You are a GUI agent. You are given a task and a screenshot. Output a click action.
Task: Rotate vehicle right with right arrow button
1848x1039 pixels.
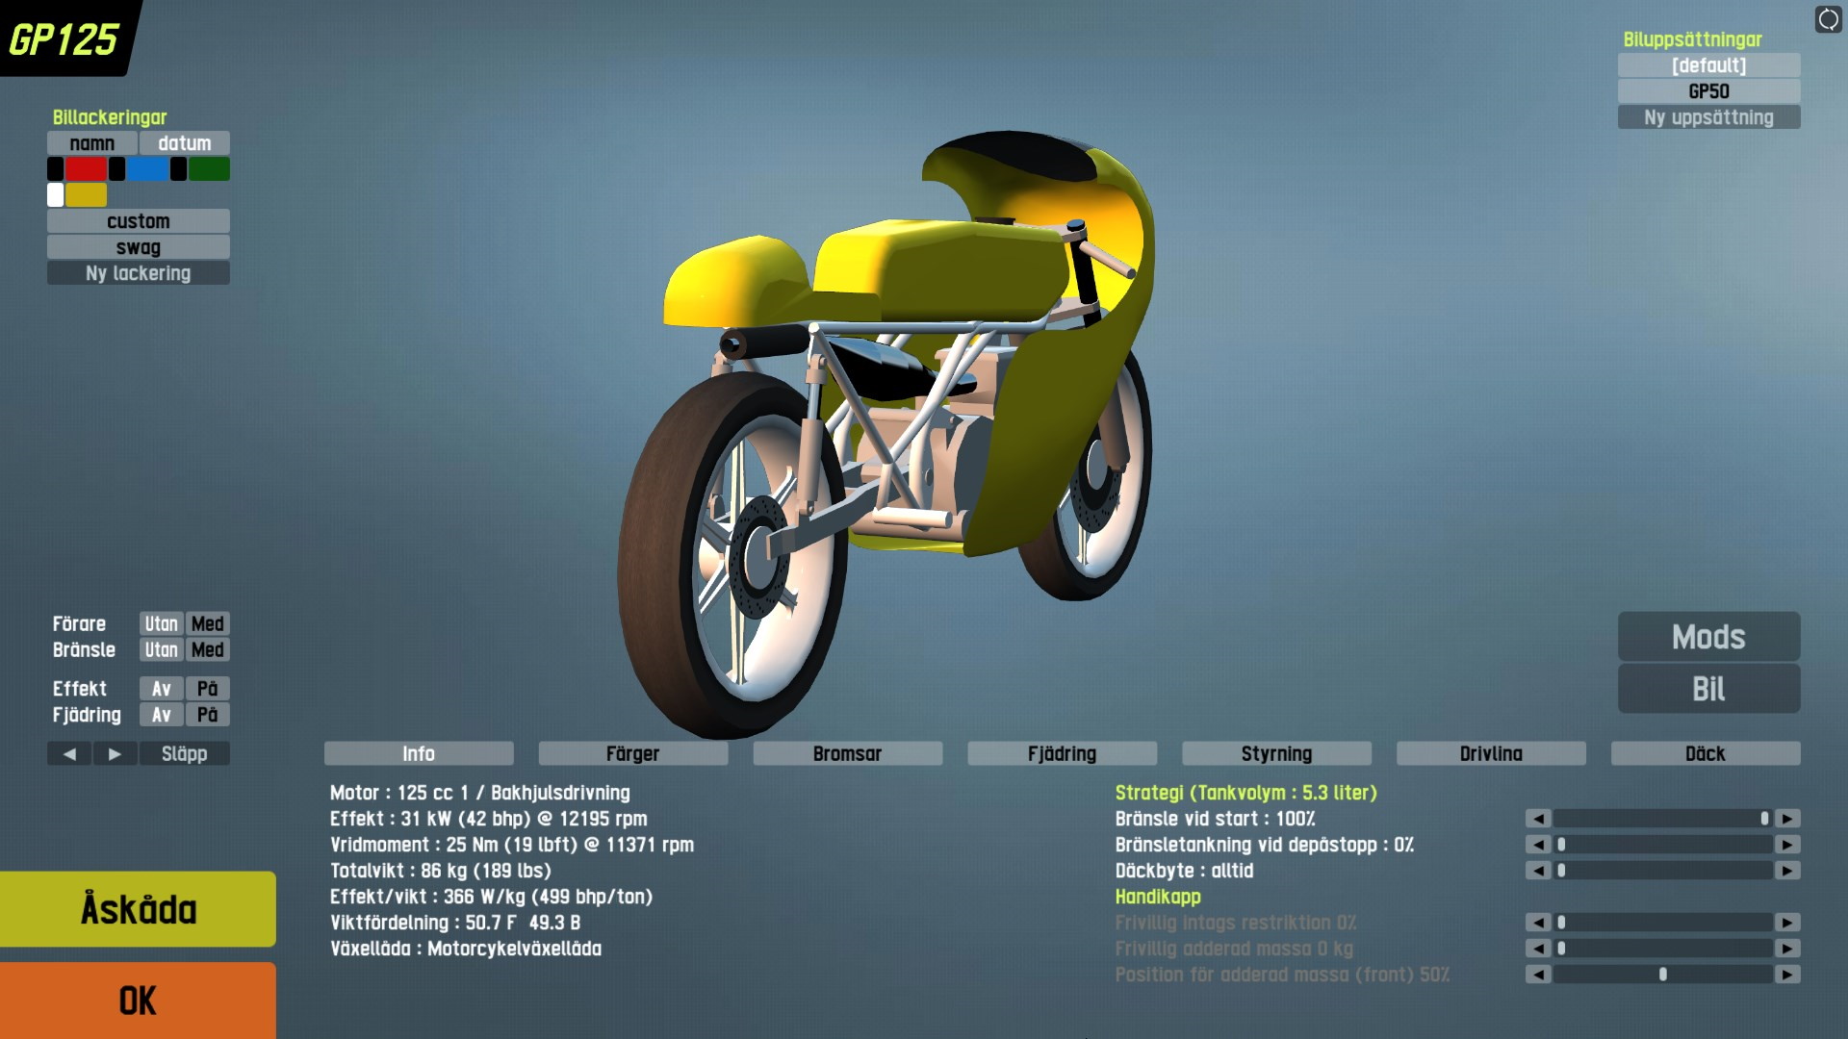115,753
